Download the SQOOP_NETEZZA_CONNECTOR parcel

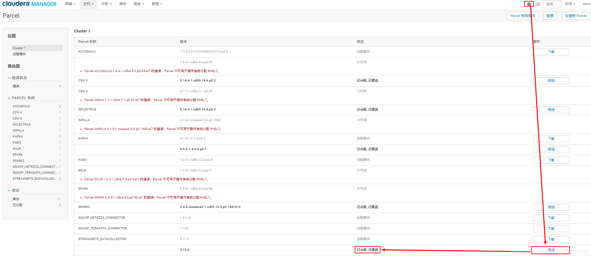point(551,218)
